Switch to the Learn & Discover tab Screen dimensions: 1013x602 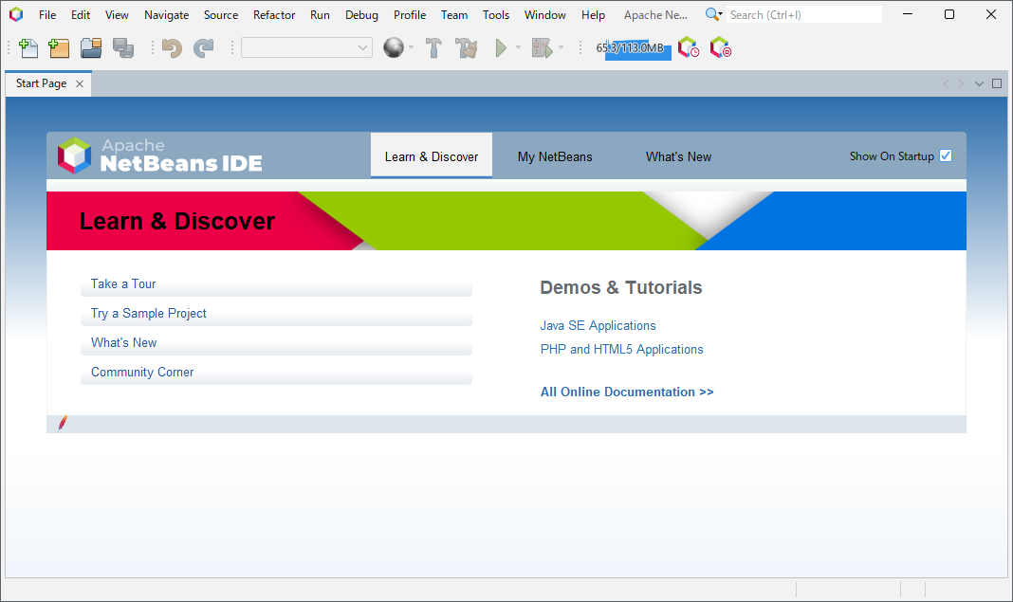pos(432,156)
